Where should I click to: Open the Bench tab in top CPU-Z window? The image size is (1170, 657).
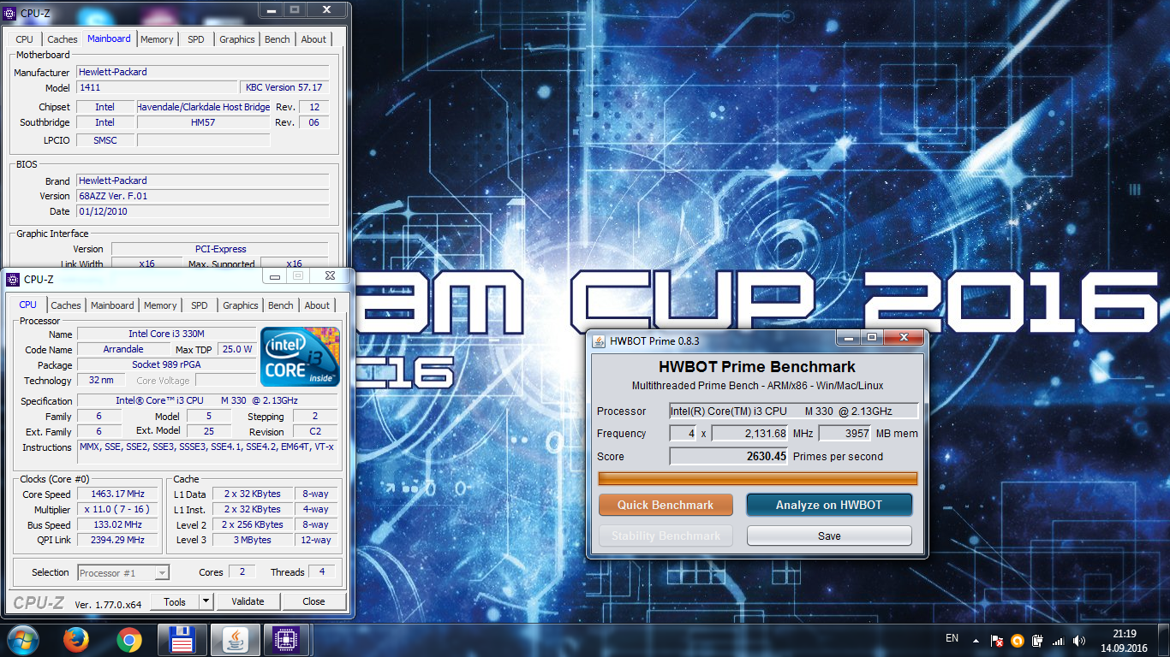(x=278, y=39)
